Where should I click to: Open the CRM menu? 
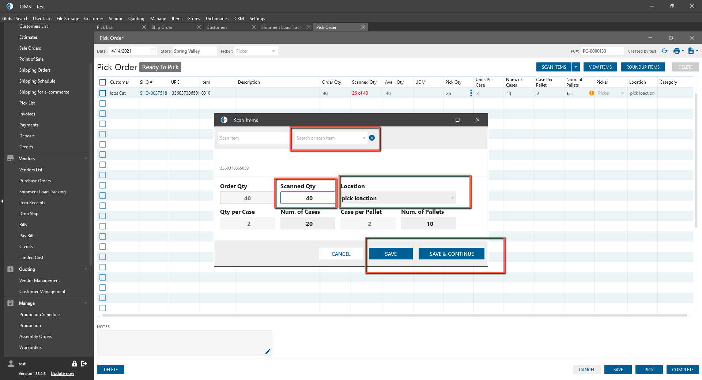pos(239,19)
